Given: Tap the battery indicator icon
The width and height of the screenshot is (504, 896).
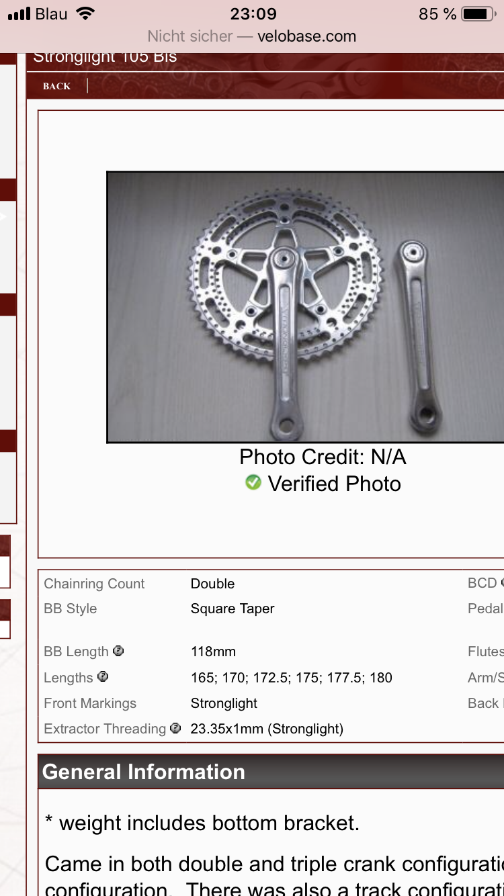Looking at the screenshot, I should coord(478,13).
